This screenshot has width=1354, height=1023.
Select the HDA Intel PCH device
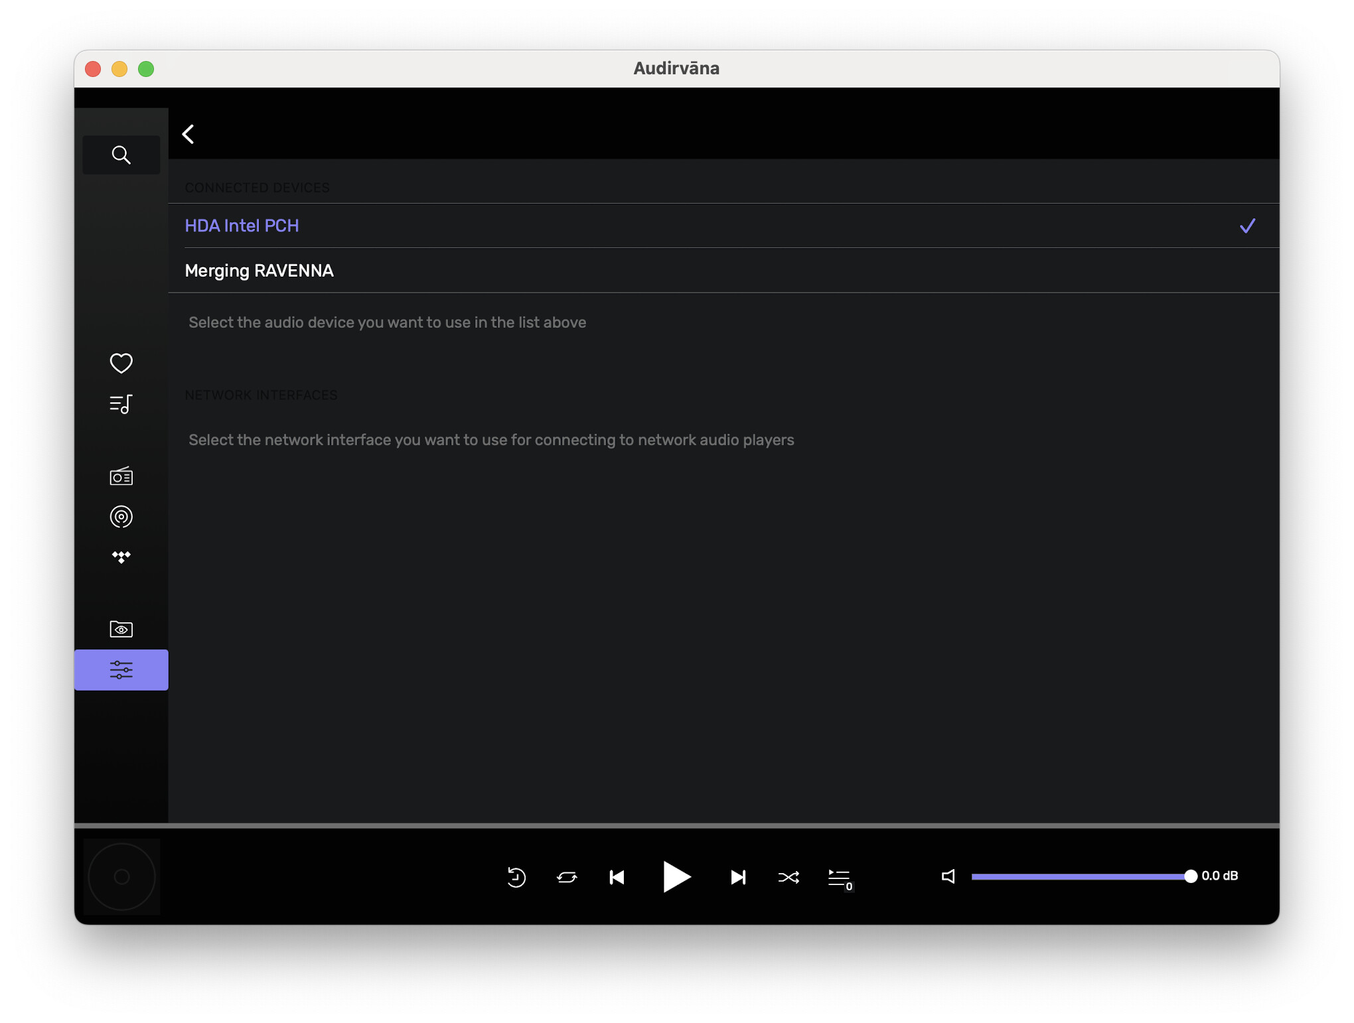[242, 226]
